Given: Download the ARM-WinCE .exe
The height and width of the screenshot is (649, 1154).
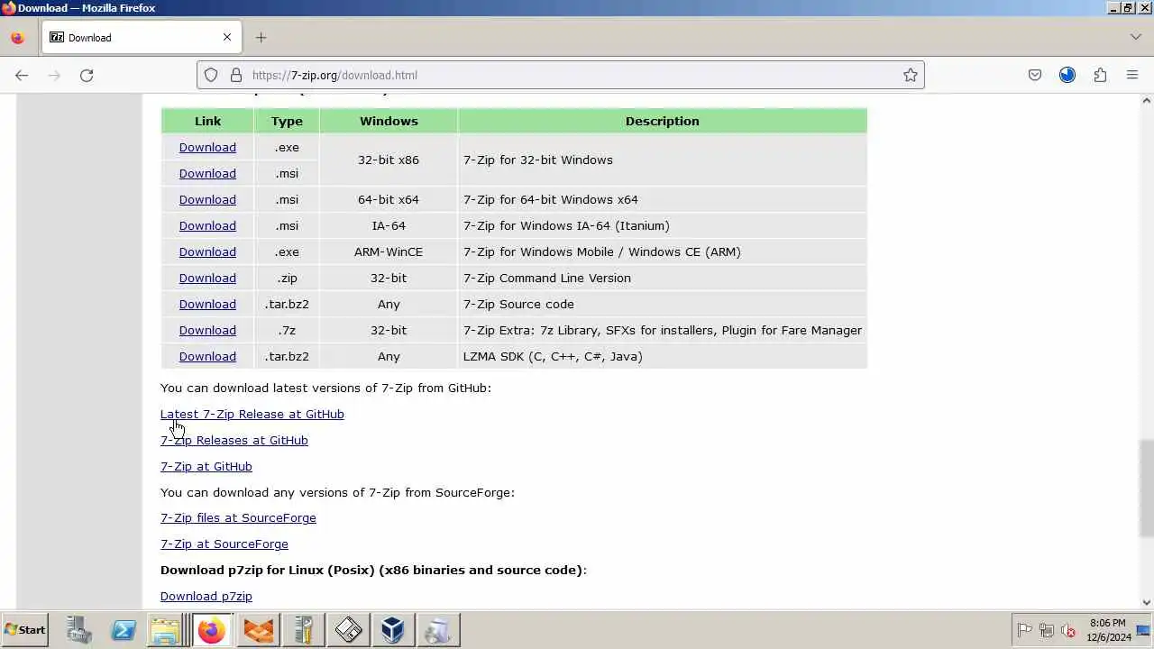Looking at the screenshot, I should [x=207, y=252].
